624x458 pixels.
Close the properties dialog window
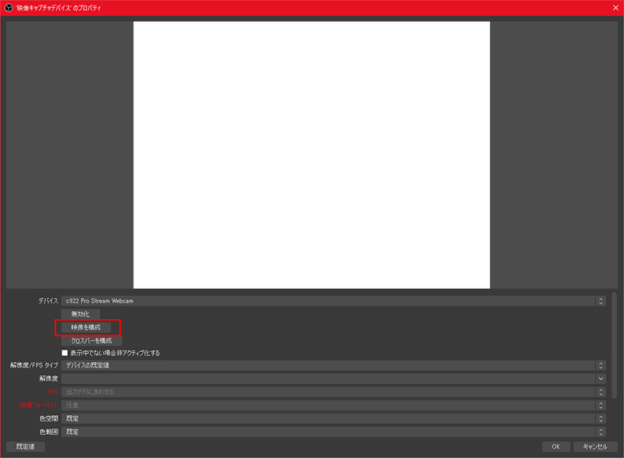point(615,8)
